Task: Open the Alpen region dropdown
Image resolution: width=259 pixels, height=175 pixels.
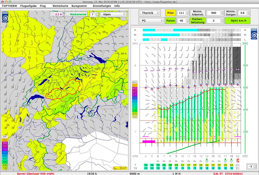Action: pyautogui.click(x=113, y=14)
